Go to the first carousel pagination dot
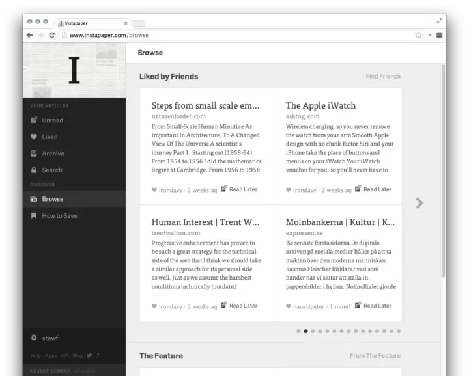 (x=298, y=331)
